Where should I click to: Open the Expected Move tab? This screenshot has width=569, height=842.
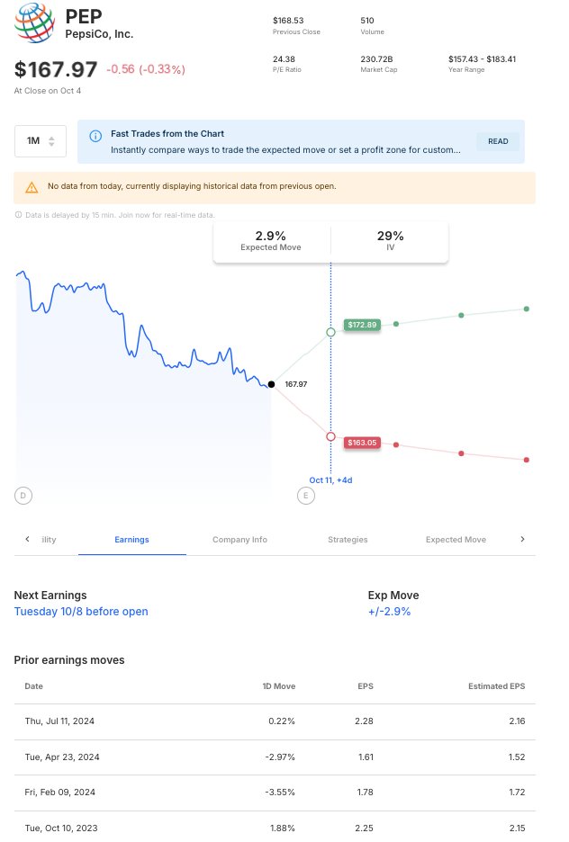point(456,540)
